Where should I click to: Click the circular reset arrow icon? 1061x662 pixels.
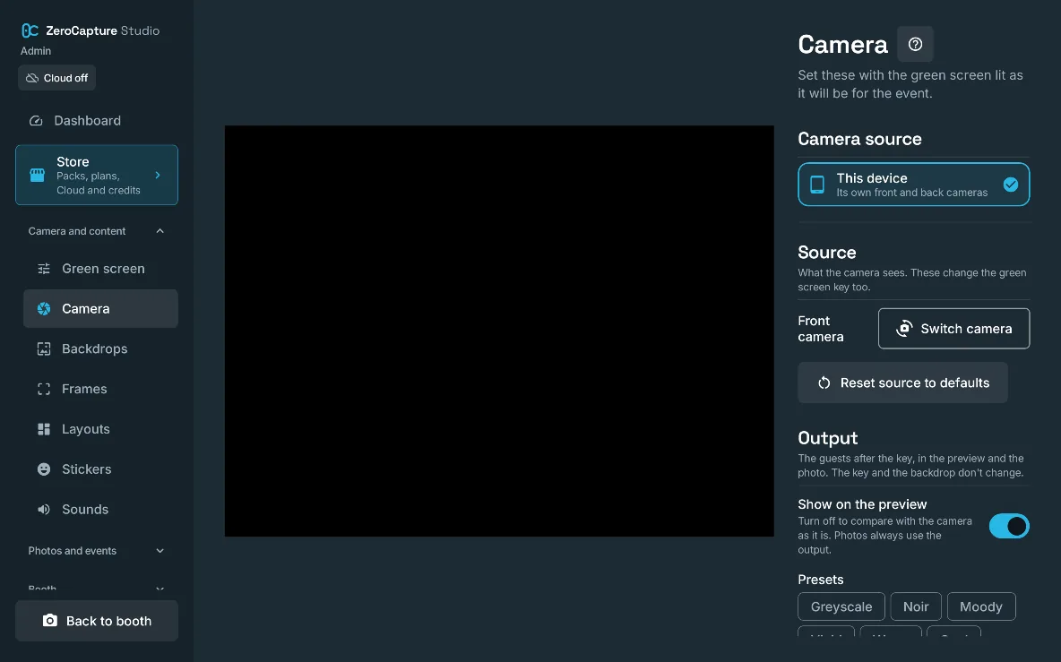(824, 383)
